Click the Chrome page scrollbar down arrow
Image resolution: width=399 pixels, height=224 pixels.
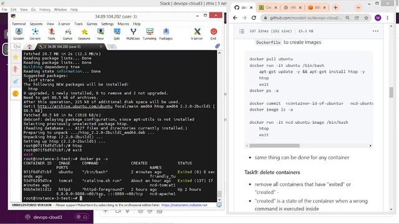[x=391, y=209]
